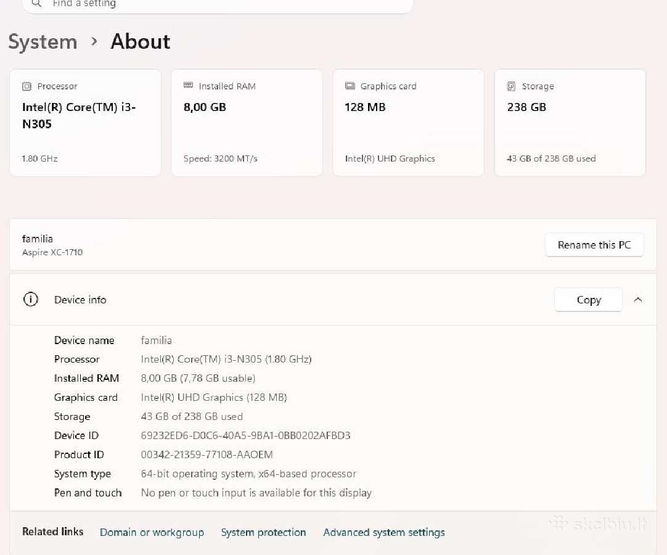
Task: Copy the device info
Action: (588, 300)
